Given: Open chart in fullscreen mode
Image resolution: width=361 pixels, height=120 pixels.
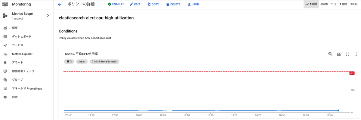Looking at the screenshot, I should (347, 54).
